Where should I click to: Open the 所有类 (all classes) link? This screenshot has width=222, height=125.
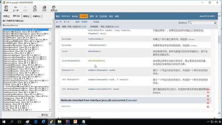pyautogui.click(x=96, y=22)
